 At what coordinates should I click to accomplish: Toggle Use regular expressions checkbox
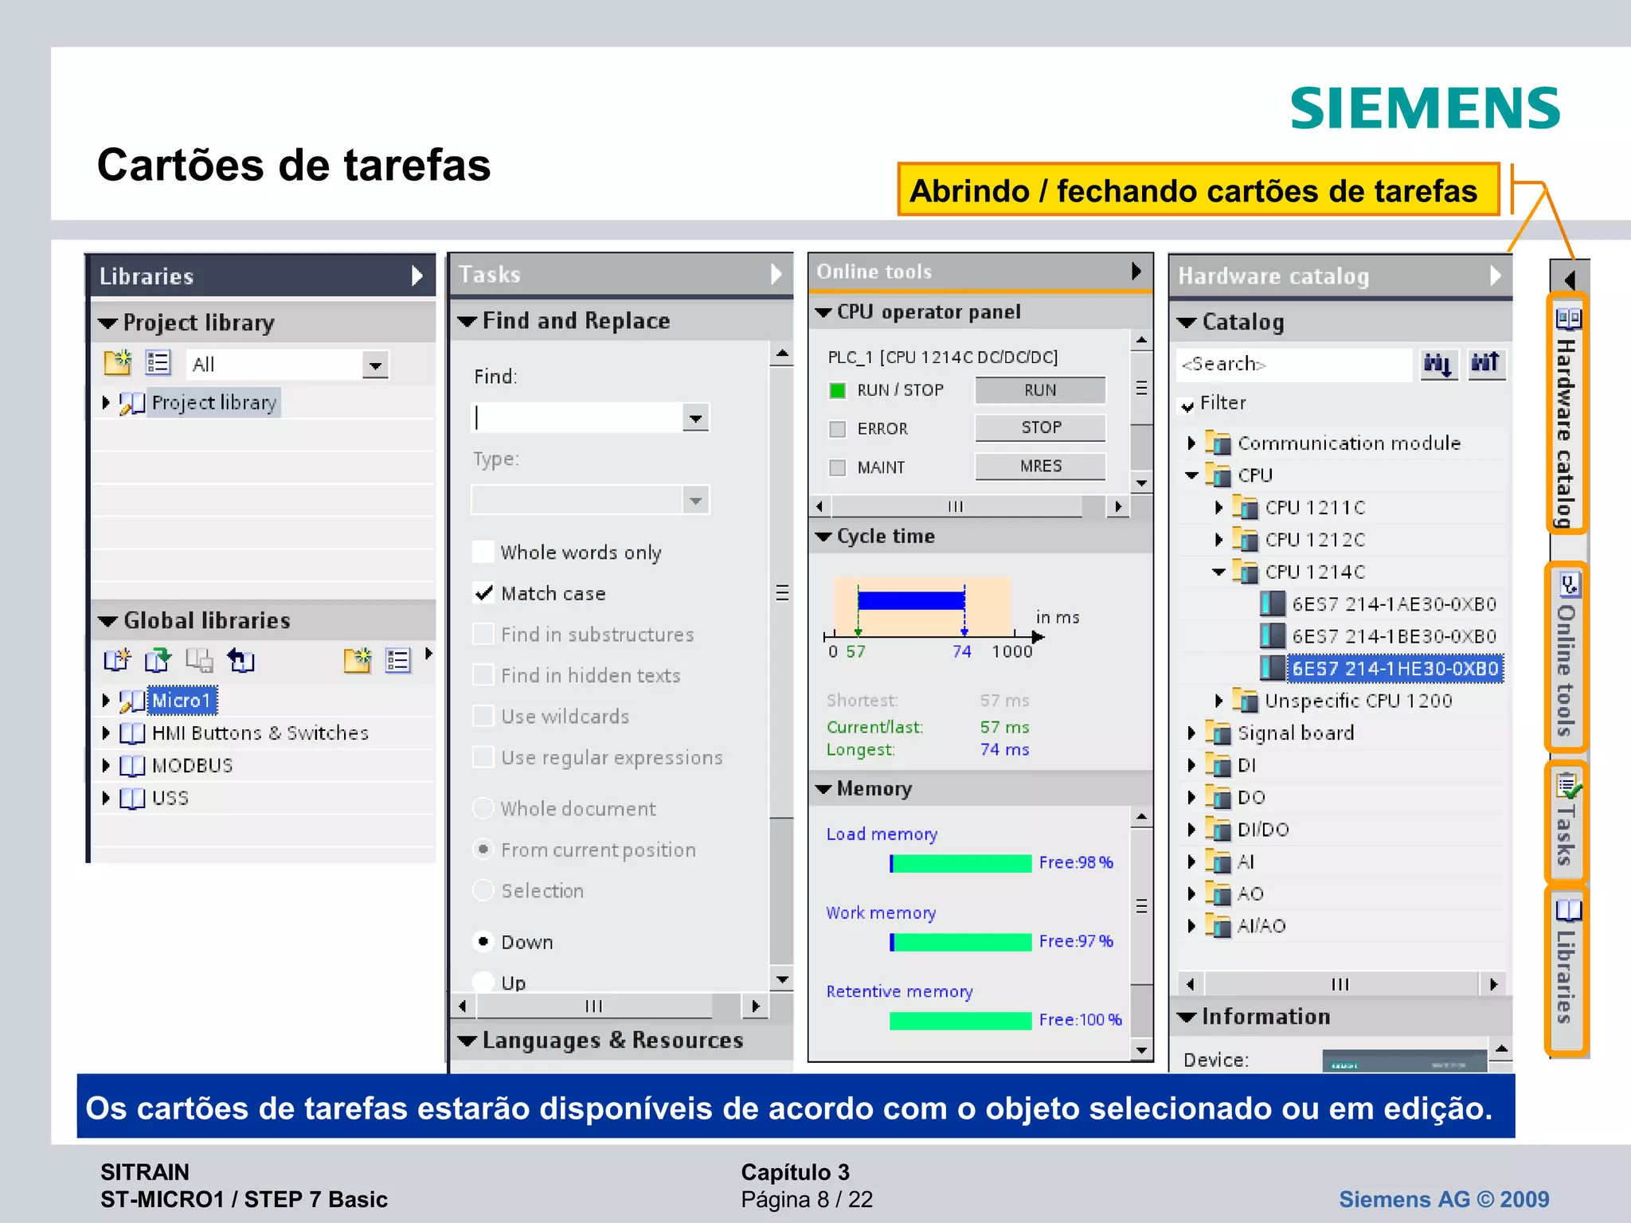[x=483, y=757]
